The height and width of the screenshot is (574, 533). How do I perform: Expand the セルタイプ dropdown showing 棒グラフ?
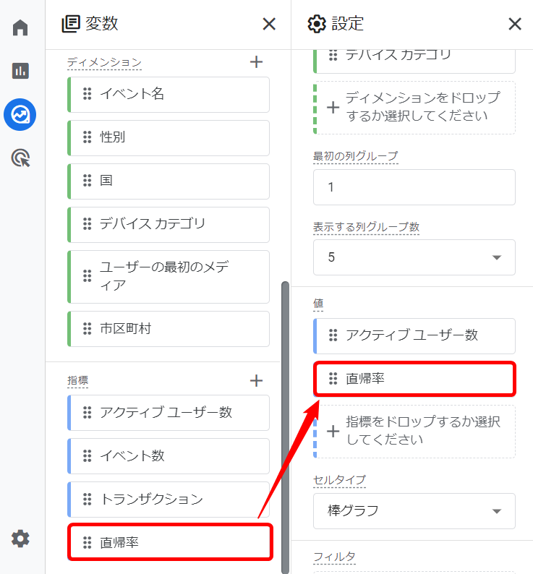point(414,511)
